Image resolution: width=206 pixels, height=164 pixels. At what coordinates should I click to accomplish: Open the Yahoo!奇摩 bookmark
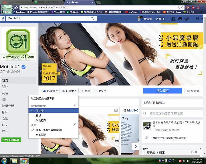(x=58, y=12)
